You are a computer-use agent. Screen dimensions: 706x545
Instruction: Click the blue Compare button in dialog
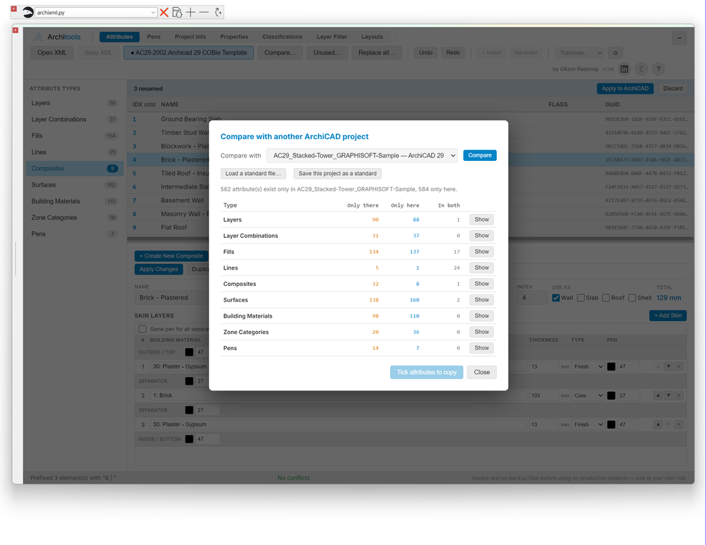[x=480, y=155]
